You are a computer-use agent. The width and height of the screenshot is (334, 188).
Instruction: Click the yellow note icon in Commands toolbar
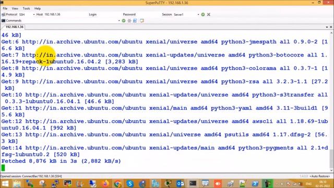[142, 21]
